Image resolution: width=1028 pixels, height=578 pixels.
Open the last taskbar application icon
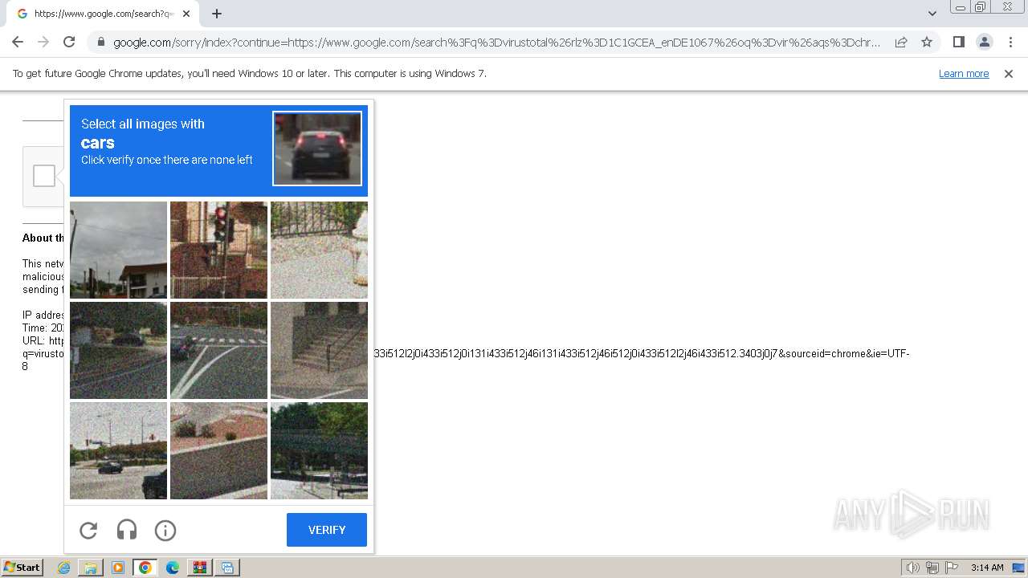tap(227, 568)
